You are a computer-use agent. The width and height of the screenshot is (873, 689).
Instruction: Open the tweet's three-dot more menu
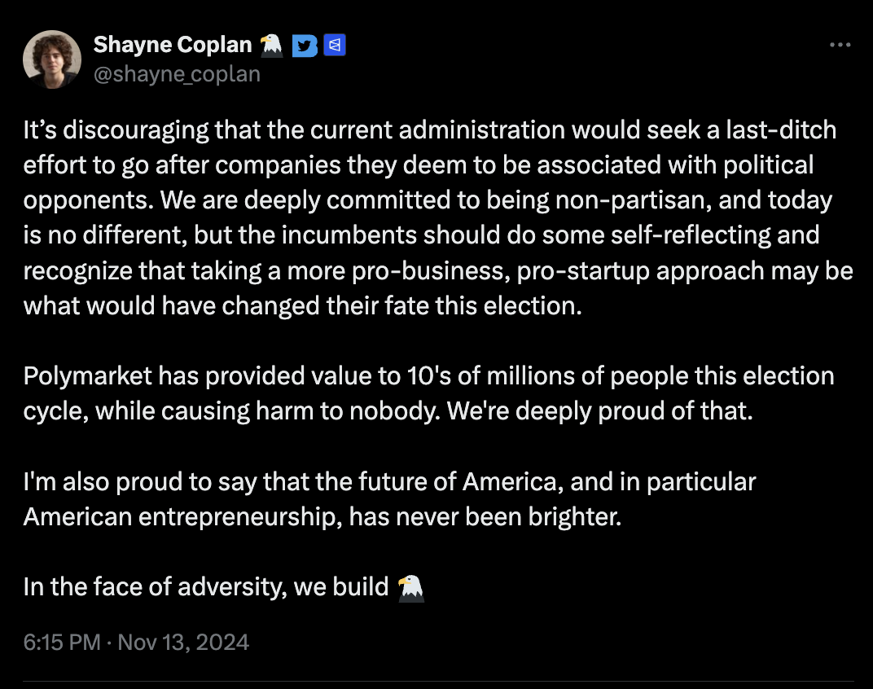coord(840,45)
